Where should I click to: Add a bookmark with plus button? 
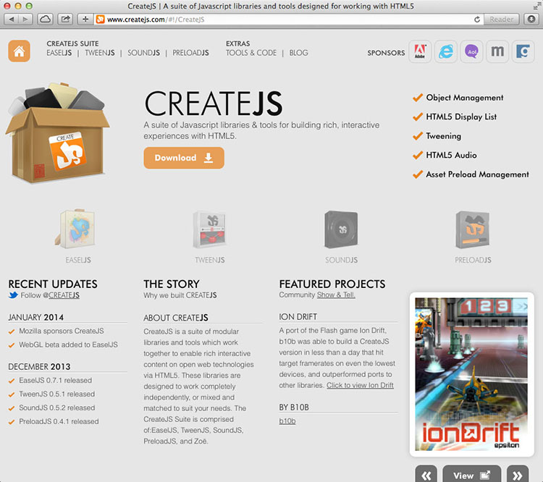coord(85,20)
